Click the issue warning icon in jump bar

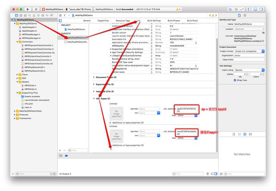[213, 16]
